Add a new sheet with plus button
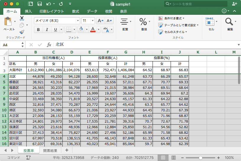The width and height of the screenshot is (241, 161). click(67, 151)
